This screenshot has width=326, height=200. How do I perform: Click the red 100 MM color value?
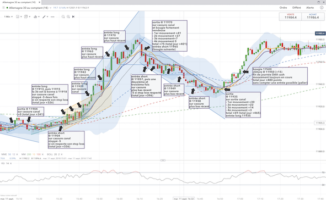[39, 154]
